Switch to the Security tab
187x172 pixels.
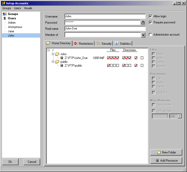(x=104, y=43)
